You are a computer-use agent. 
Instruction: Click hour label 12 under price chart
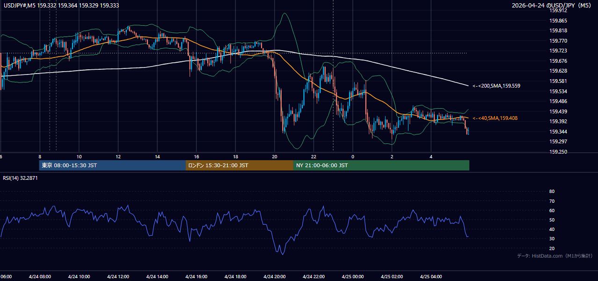118,156
